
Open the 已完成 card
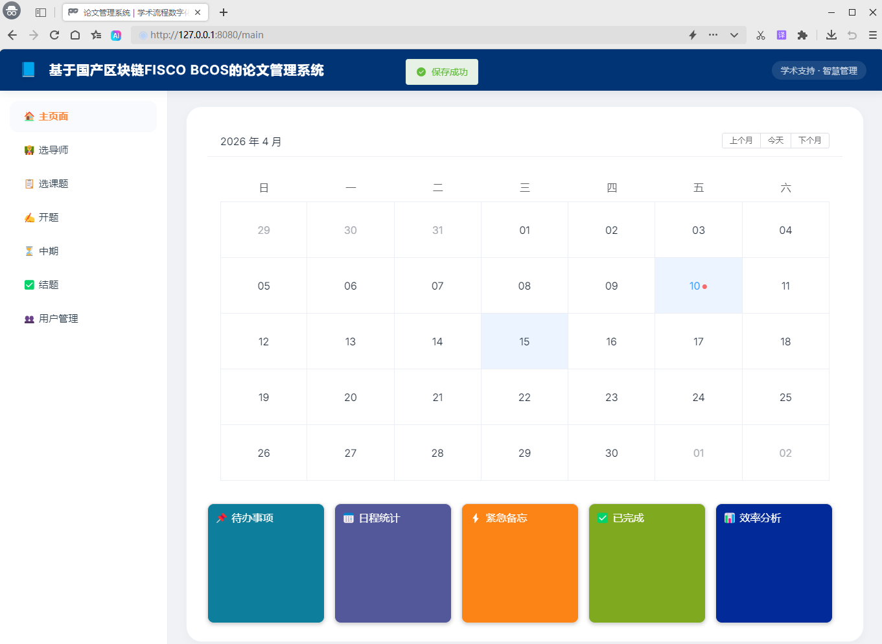click(x=647, y=563)
